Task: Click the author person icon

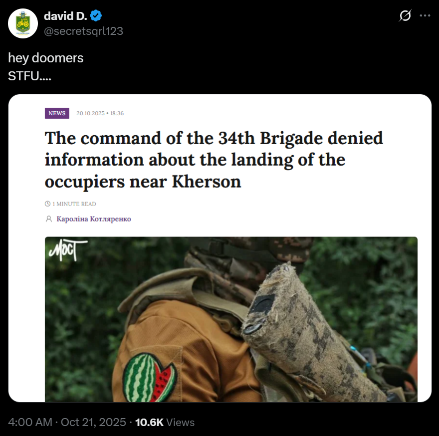Action: point(49,218)
